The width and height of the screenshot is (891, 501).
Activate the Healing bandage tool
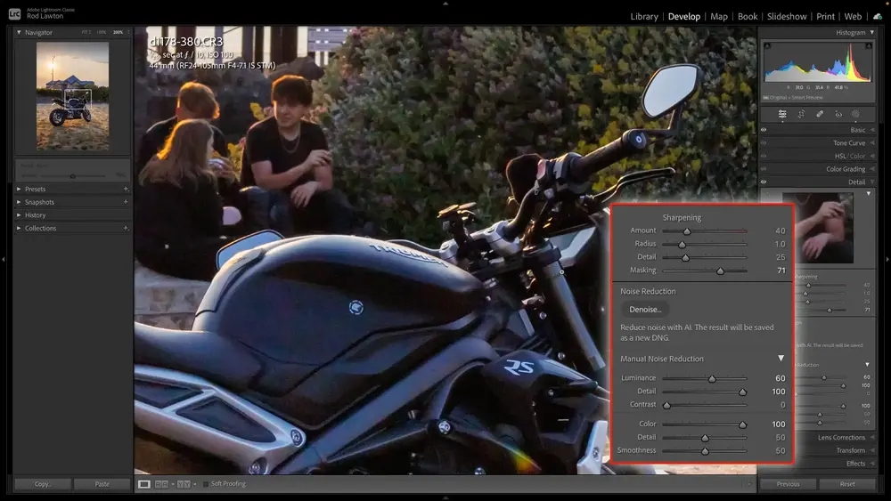pos(820,114)
